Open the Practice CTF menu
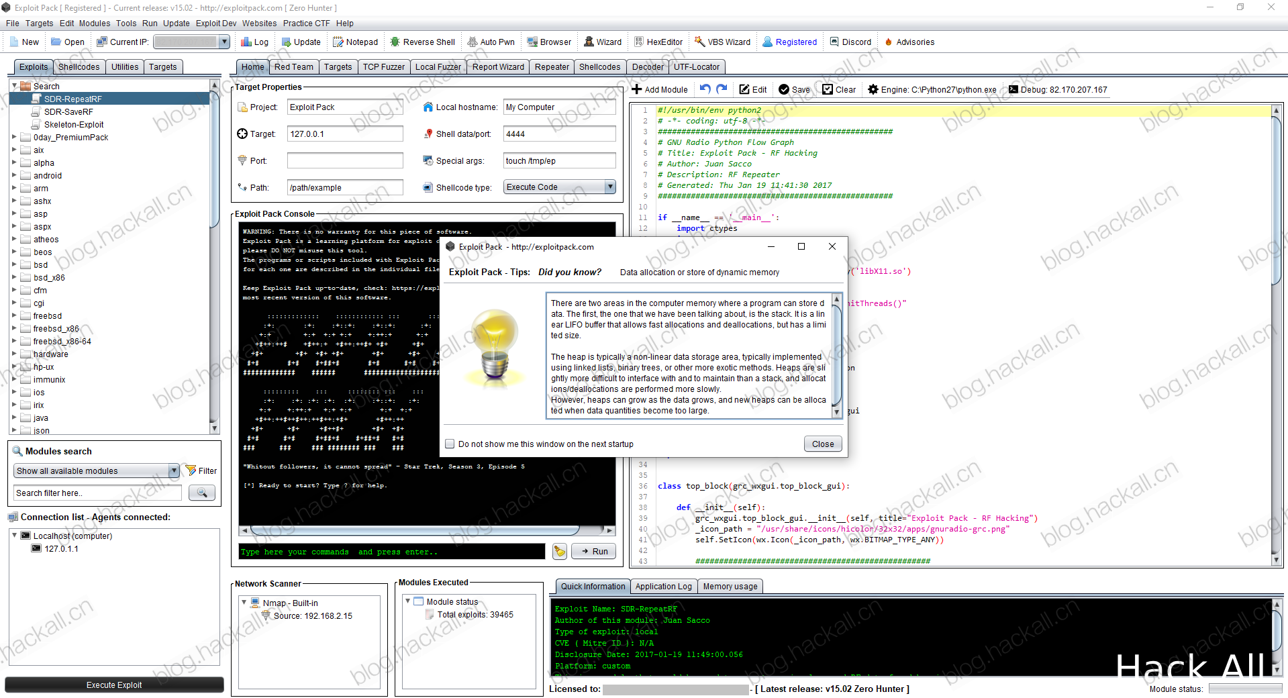The width and height of the screenshot is (1288, 698). click(306, 23)
